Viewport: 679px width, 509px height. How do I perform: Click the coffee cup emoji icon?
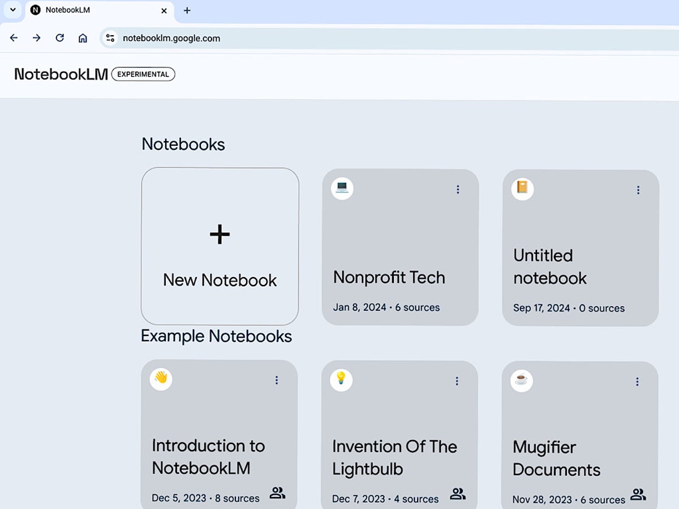point(522,380)
